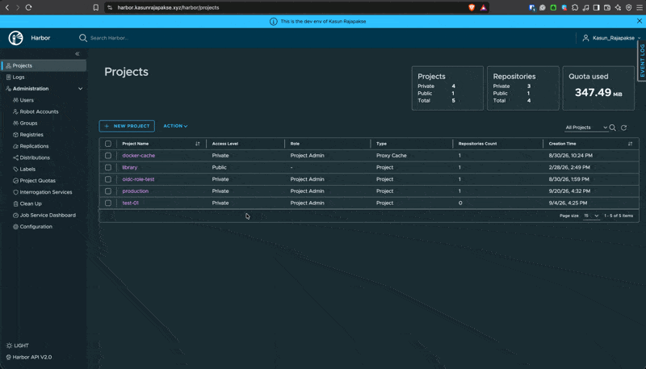Open the Brave Wallet icon

(x=607, y=7)
